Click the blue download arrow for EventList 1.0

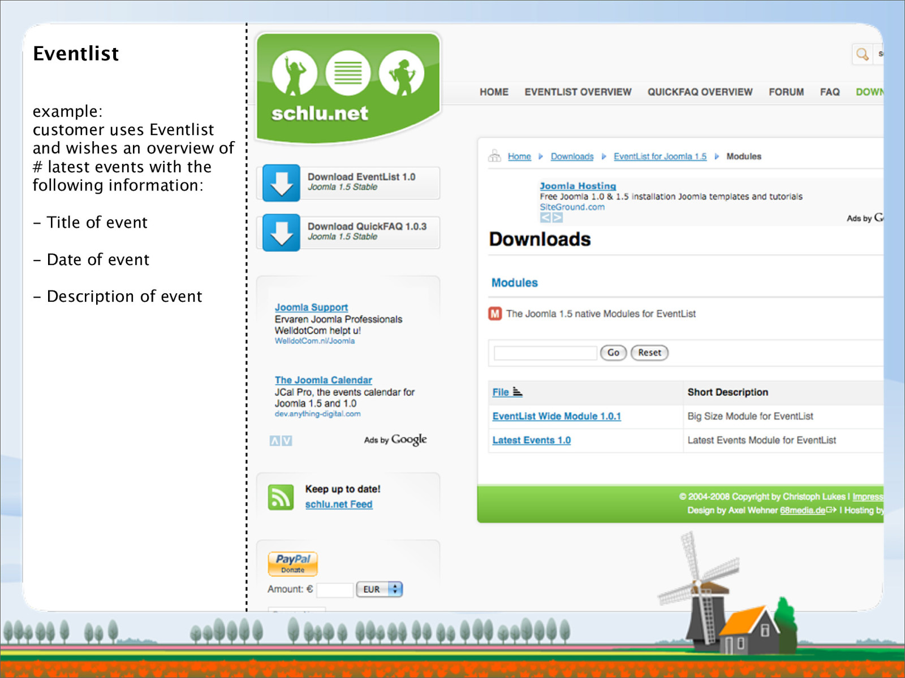click(x=282, y=183)
